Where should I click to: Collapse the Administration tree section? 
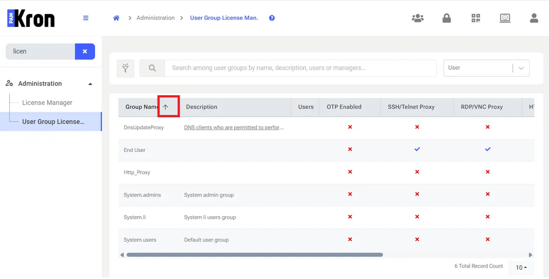click(x=90, y=84)
